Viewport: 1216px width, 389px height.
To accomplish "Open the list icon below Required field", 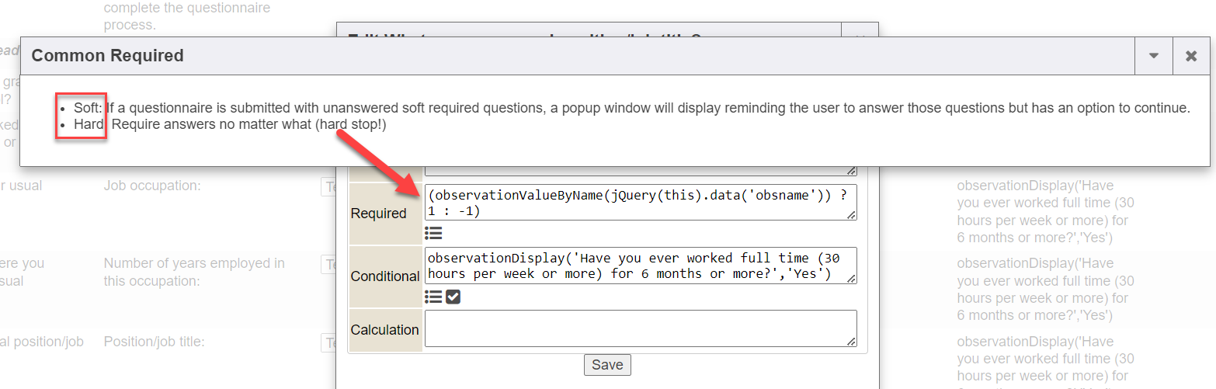I will tap(433, 233).
